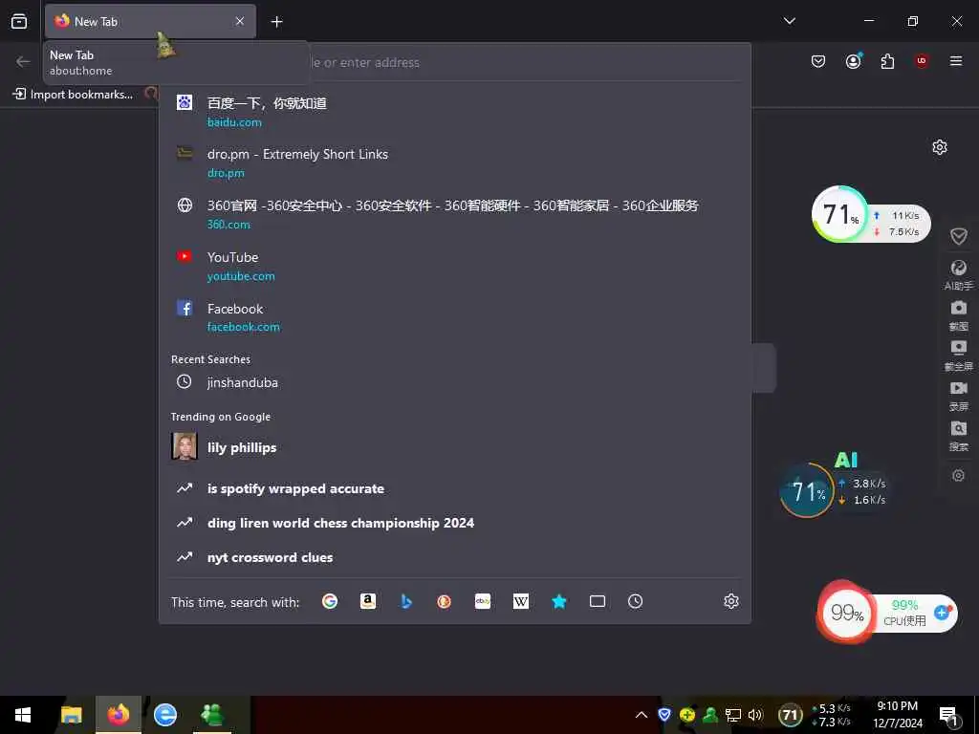This screenshot has width=979, height=734.
Task: Open the notification center icon
Action: pyautogui.click(x=949, y=715)
